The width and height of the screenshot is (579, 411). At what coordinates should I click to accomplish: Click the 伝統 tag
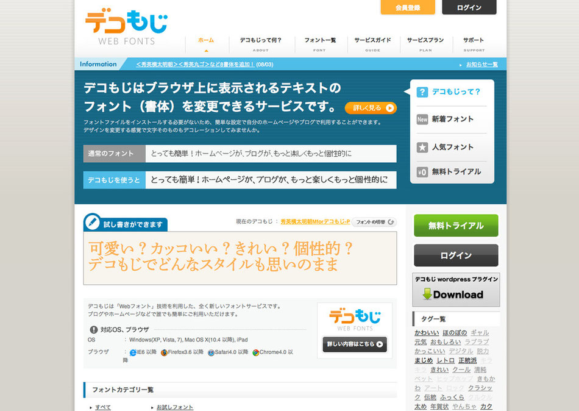coord(430,398)
